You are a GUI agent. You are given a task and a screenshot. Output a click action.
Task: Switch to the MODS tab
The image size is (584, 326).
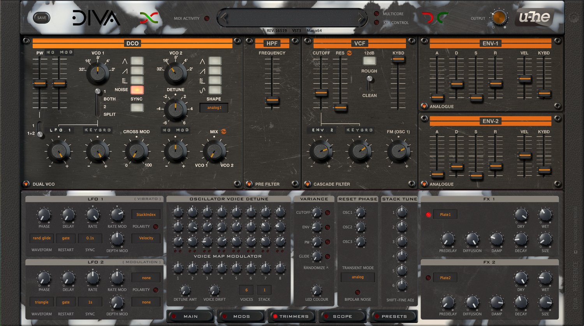241,316
